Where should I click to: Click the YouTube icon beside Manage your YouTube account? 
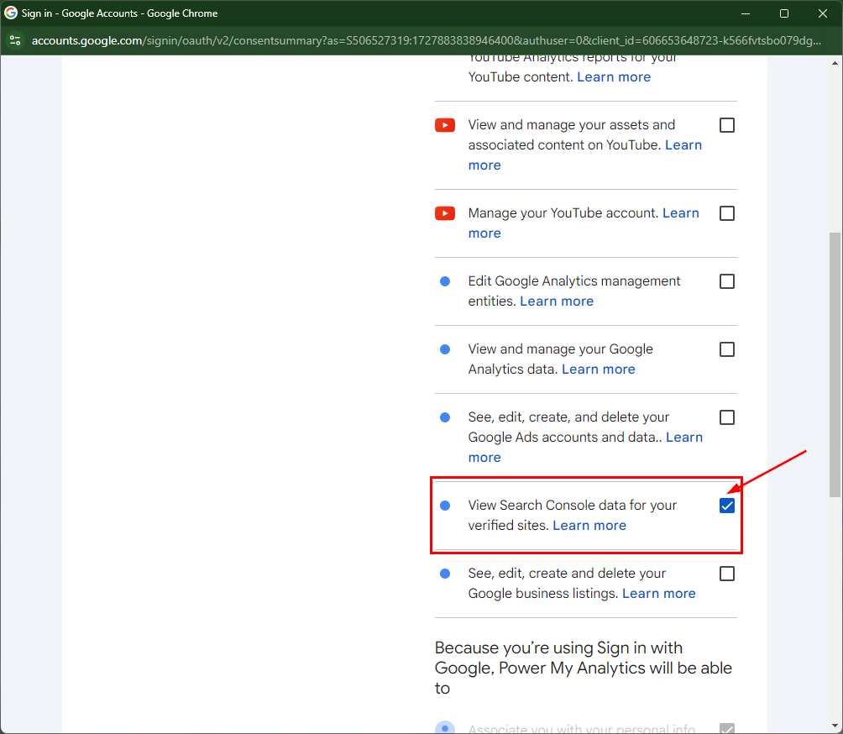pos(445,213)
